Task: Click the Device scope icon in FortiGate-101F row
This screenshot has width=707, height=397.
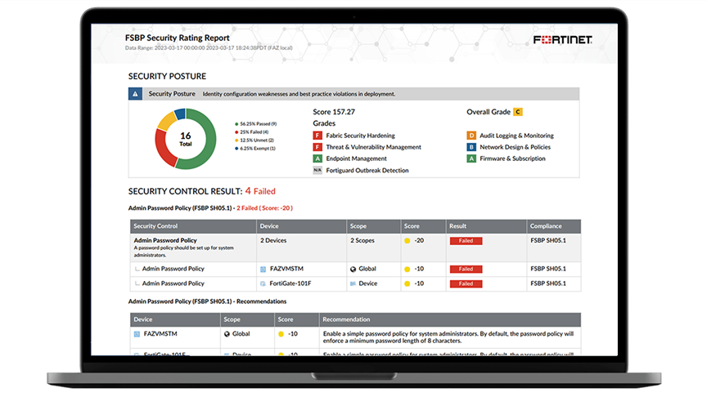Action: (353, 283)
